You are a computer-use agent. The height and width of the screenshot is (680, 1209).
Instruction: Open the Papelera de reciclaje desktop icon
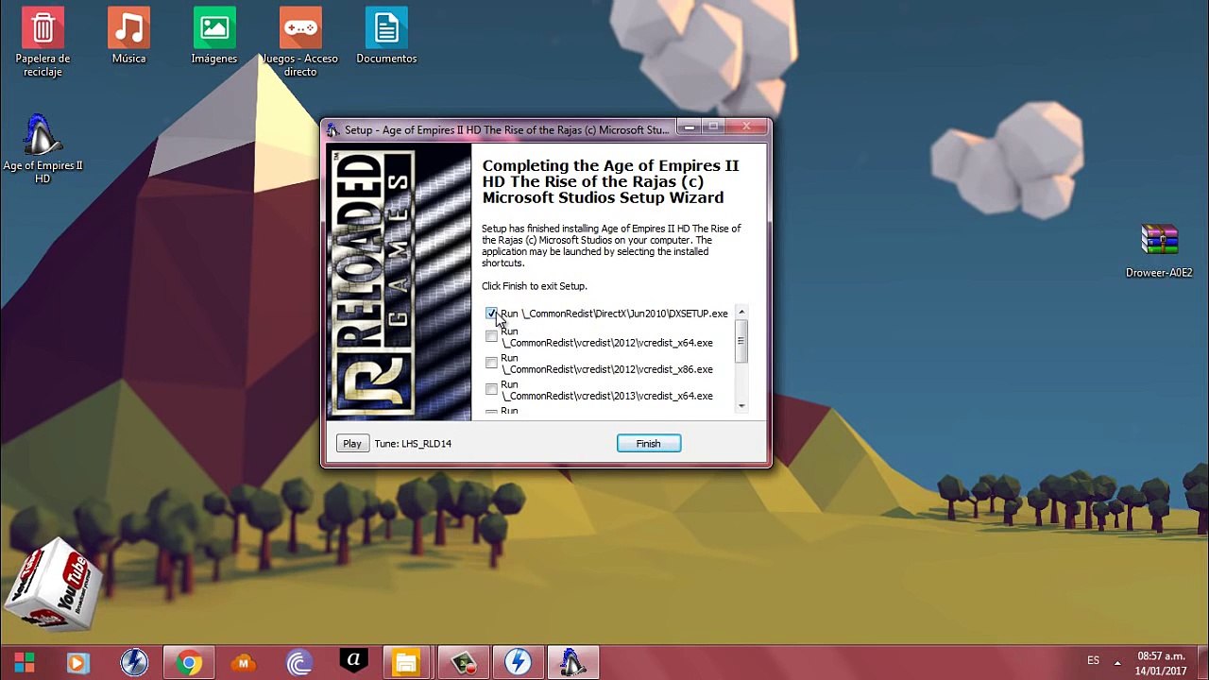pyautogui.click(x=43, y=43)
